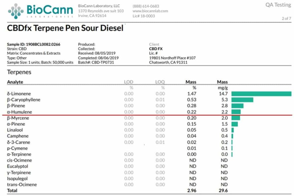Click the β-Myrcene mg/g value 2.0
The height and width of the screenshot is (196, 294).
click(x=225, y=118)
